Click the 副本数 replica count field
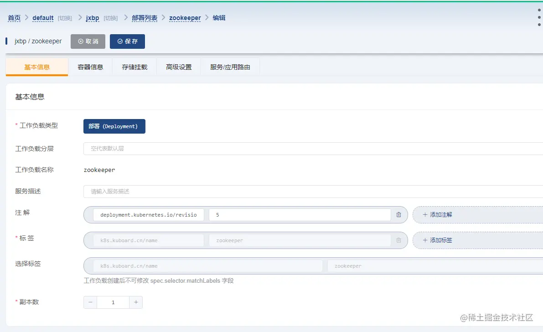This screenshot has width=543, height=332. [x=113, y=302]
